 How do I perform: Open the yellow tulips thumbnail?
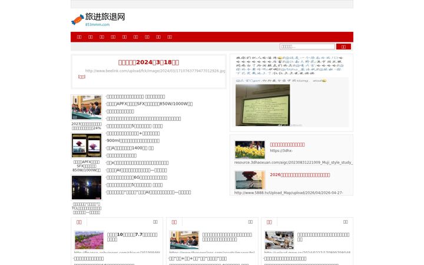[x=250, y=150]
